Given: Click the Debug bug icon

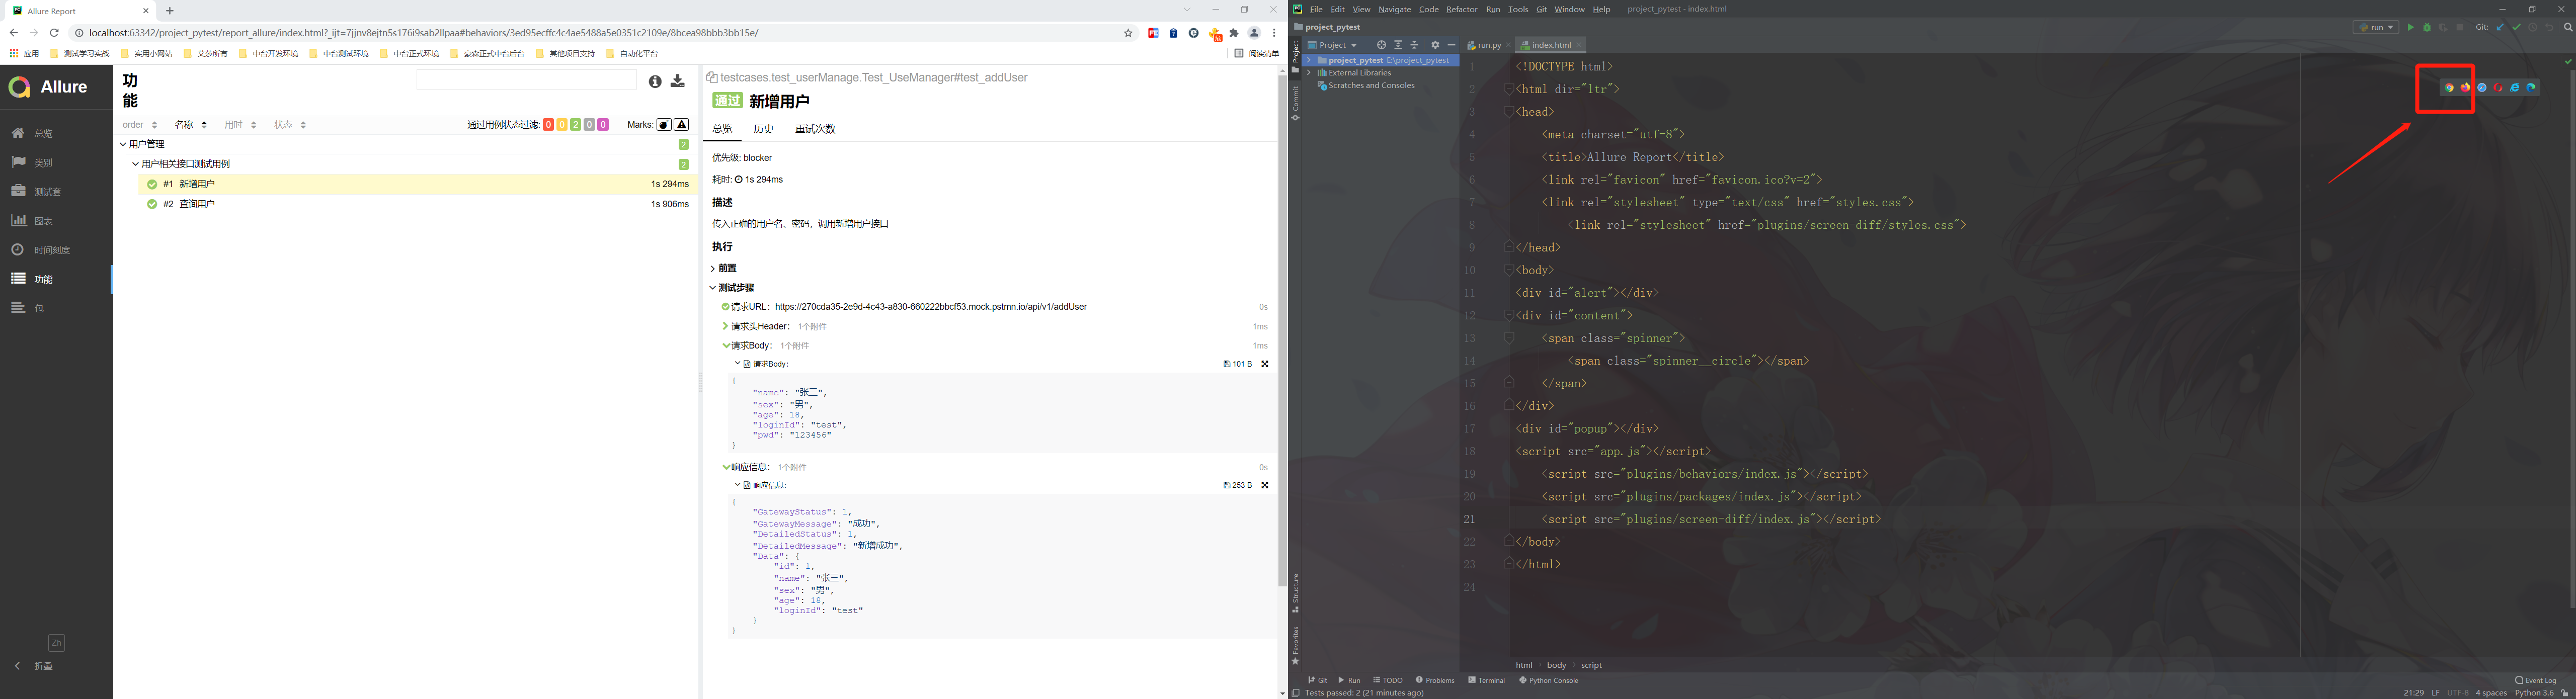Looking at the screenshot, I should [2426, 28].
